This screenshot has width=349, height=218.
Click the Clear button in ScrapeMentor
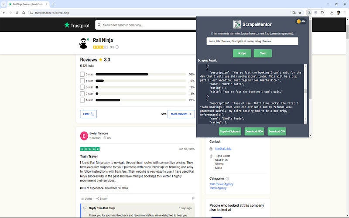tap(263, 53)
